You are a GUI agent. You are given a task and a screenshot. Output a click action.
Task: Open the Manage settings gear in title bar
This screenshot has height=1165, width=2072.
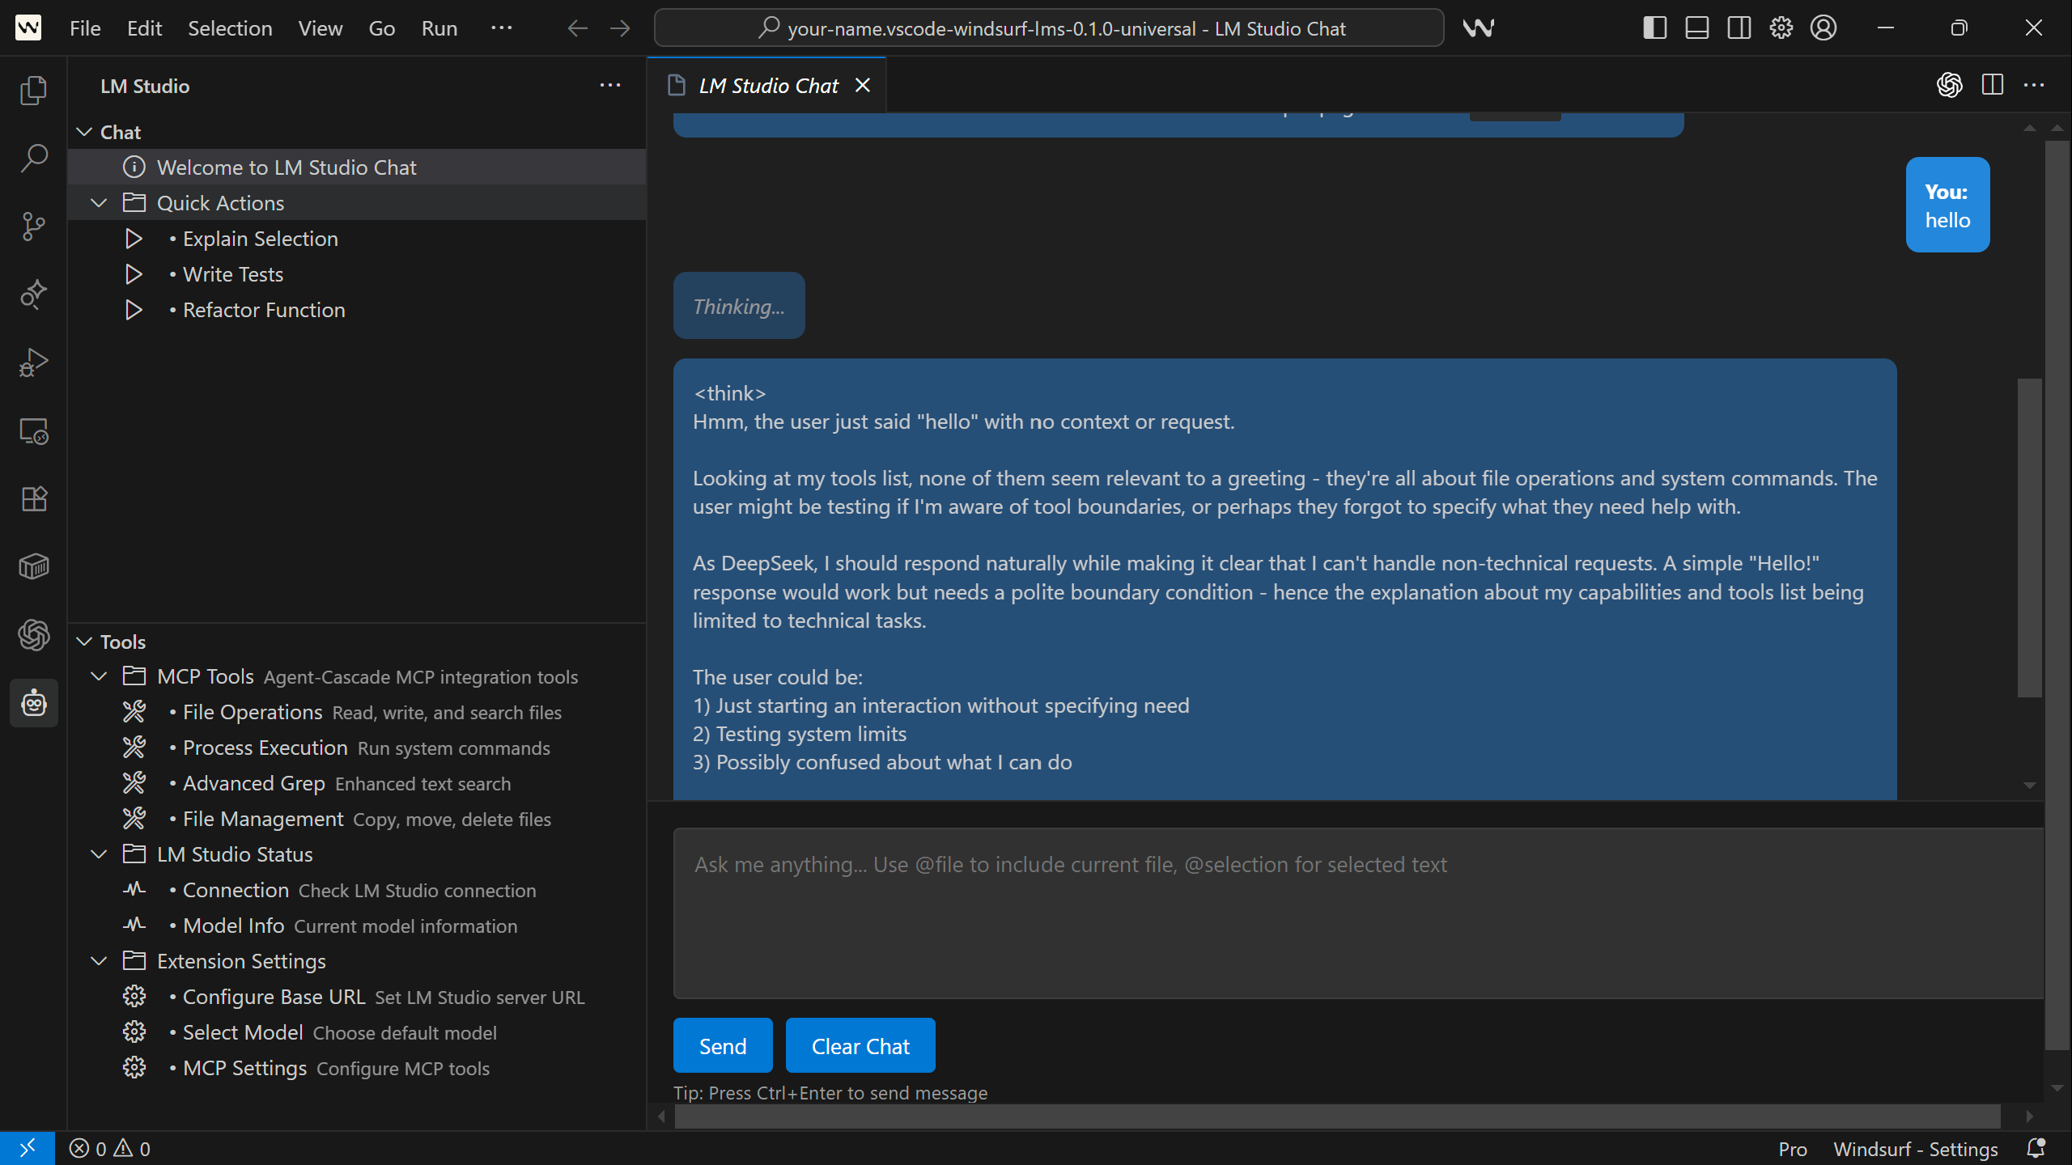pos(1781,28)
